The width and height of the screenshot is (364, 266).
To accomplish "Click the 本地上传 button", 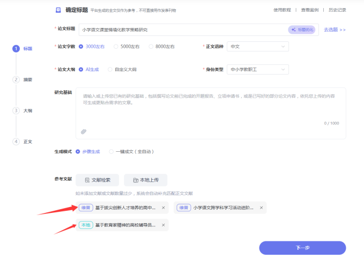I will pos(146,180).
